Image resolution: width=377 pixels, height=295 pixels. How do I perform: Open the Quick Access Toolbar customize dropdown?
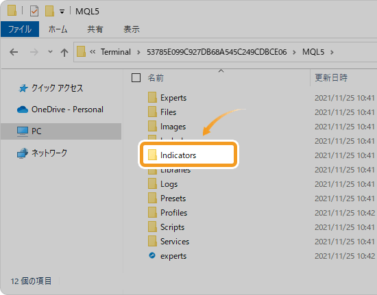coord(62,12)
